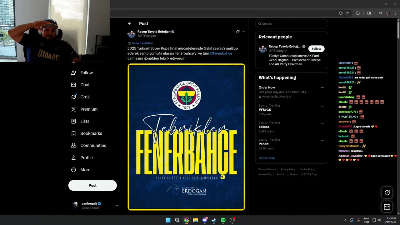Switch the ENG TRQ input language
The width and height of the screenshot is (400, 225).
pyautogui.click(x=367, y=220)
